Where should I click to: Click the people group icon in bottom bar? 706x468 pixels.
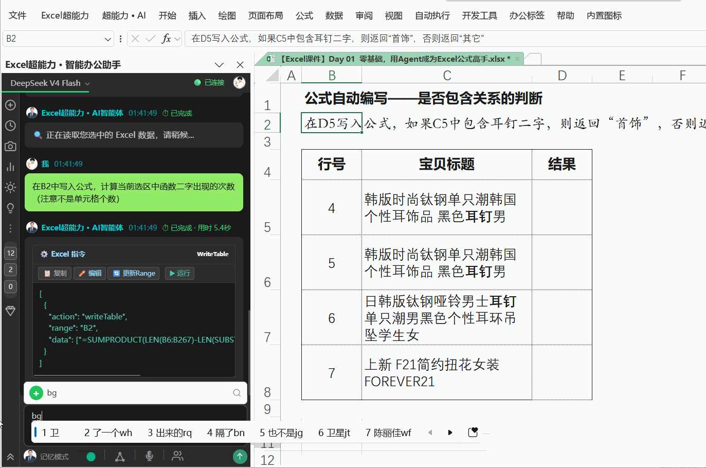[177, 456]
